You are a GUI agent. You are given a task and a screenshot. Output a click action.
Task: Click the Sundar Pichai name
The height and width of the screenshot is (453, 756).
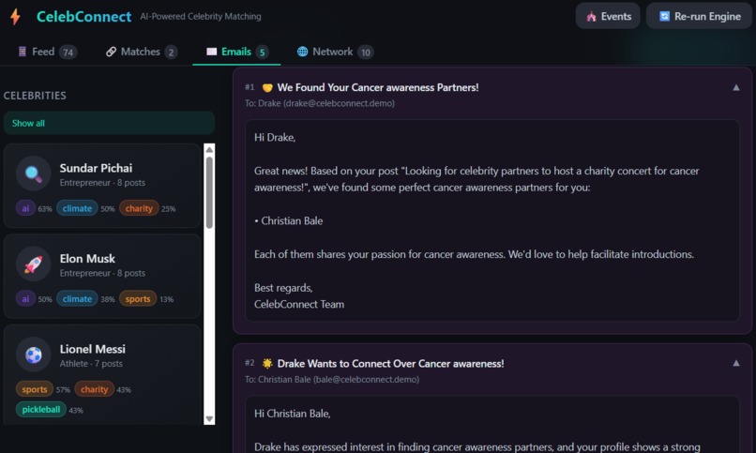tap(96, 168)
